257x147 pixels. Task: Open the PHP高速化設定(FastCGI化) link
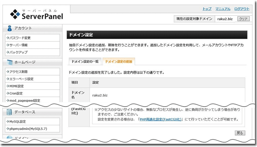click(161, 119)
